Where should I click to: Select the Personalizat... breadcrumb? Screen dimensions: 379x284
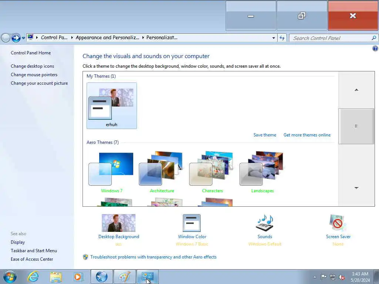click(162, 38)
